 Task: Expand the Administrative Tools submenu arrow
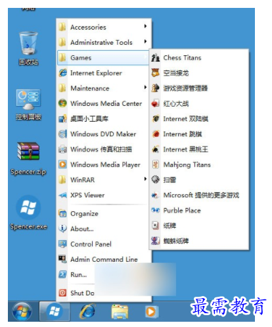[145, 41]
